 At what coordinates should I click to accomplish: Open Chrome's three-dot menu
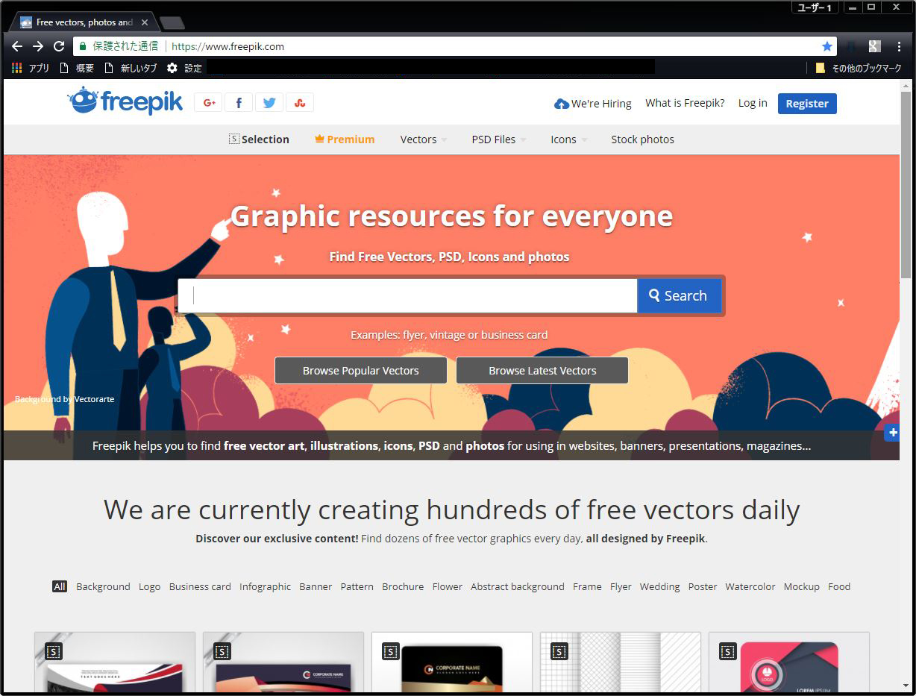pyautogui.click(x=898, y=46)
